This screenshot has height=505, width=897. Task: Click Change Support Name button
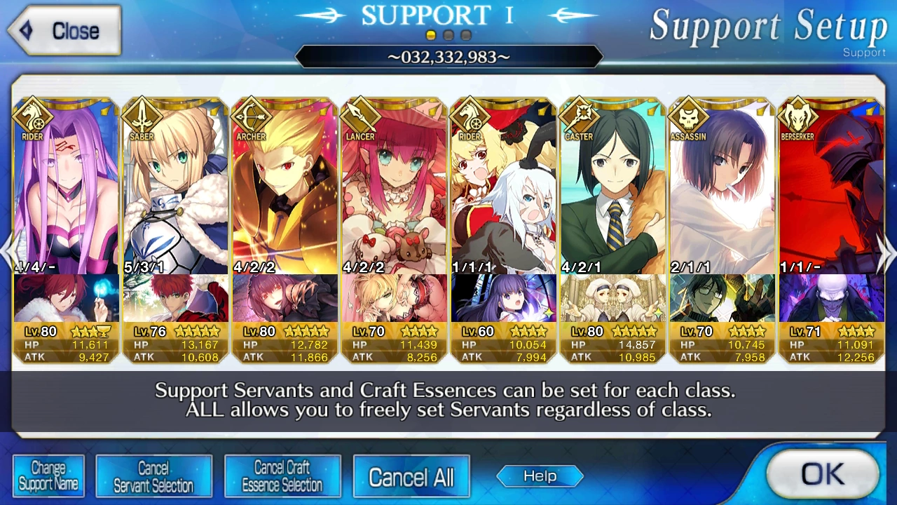pos(48,476)
